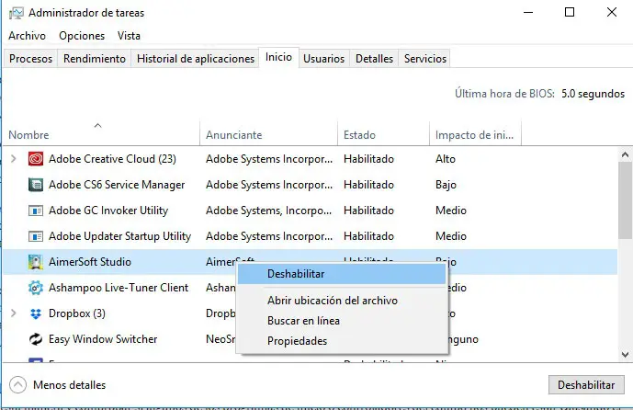The image size is (633, 410).
Task: Switch to the Rendimiento tab
Action: (x=95, y=59)
